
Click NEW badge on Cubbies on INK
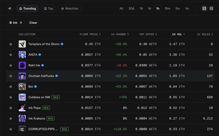[x=56, y=97]
